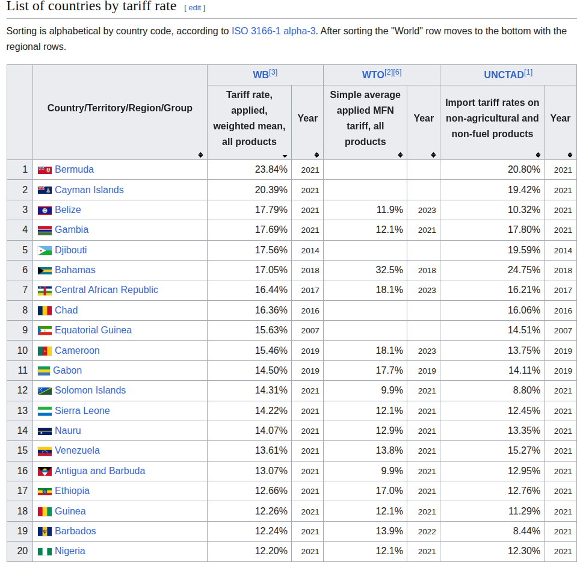Open the Cameroon article link
Screen dimensions: 580x562
click(x=77, y=350)
